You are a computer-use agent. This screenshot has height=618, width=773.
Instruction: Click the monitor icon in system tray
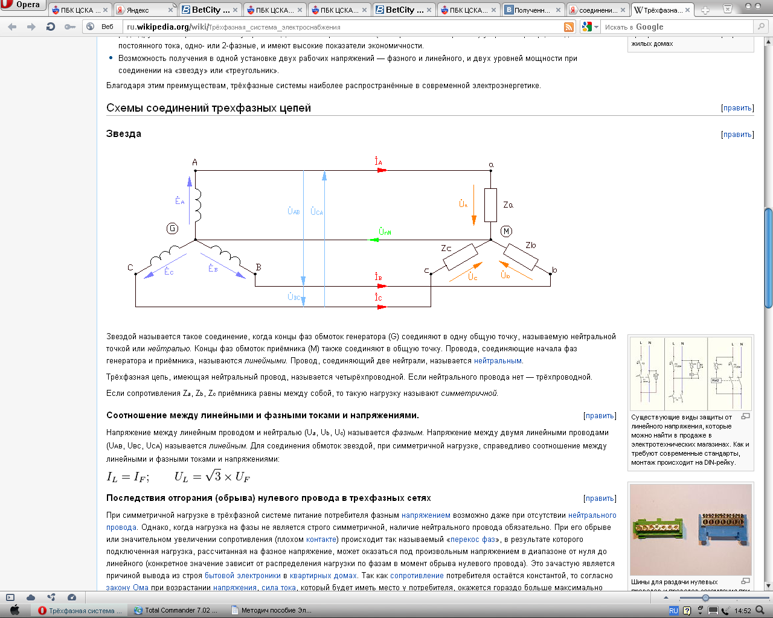point(713,611)
